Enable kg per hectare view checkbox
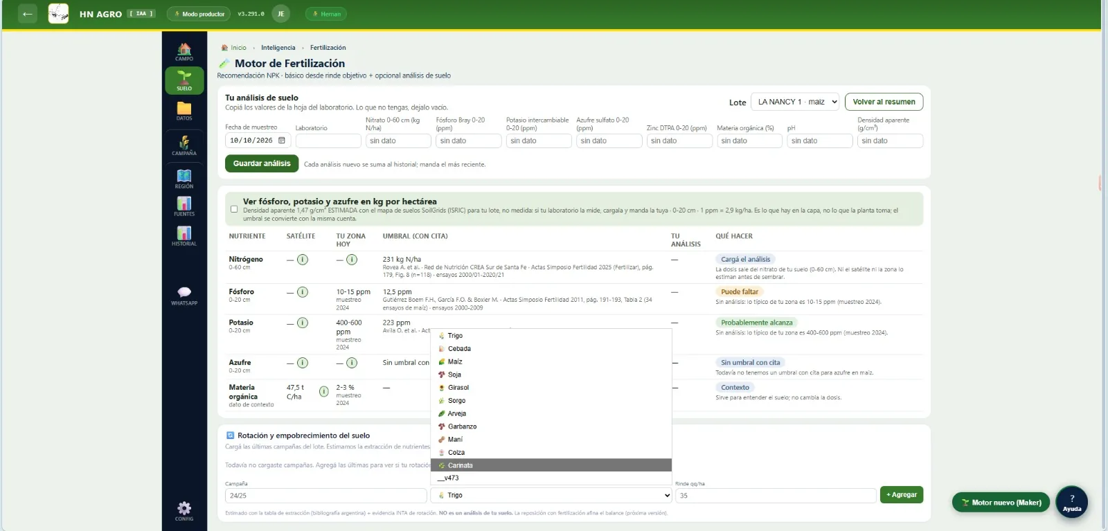Screen dimensions: 1108x531 pos(234,209)
